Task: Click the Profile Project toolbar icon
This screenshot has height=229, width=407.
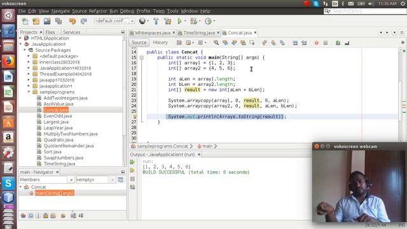Action: 208,21
